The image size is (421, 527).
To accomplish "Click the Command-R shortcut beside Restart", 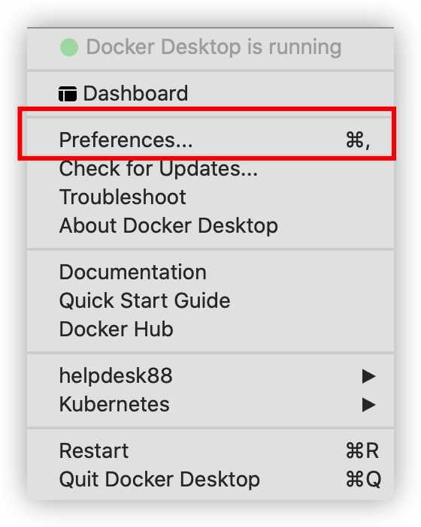I will pos(362,450).
